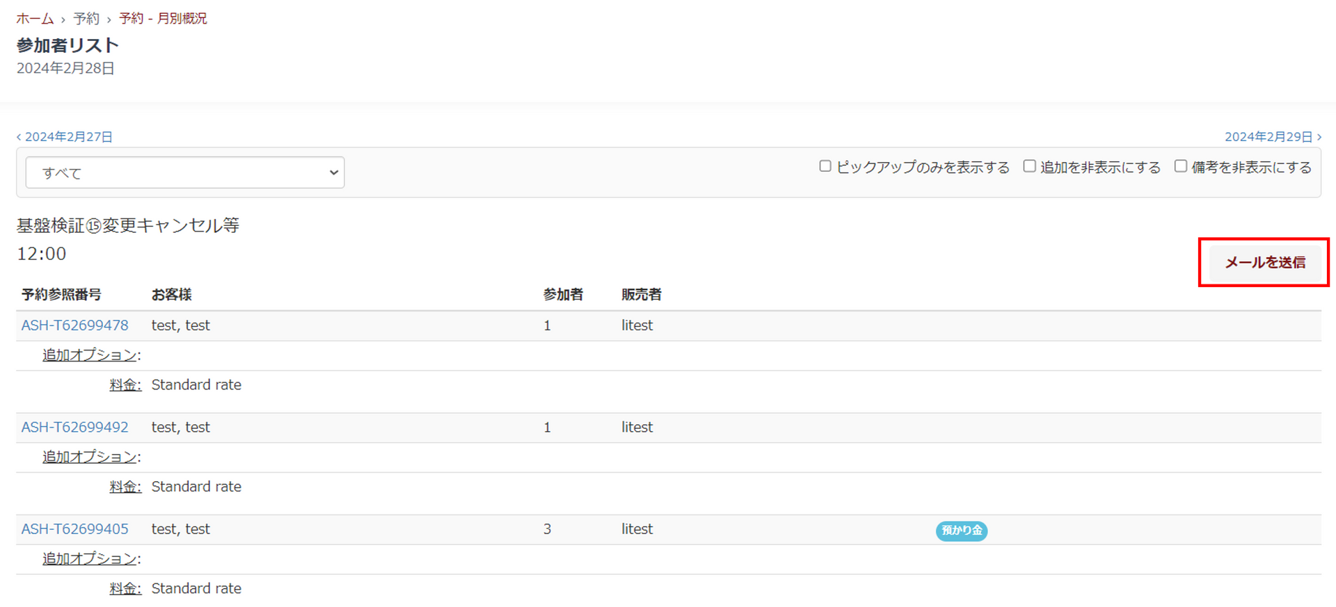This screenshot has width=1336, height=607.
Task: Navigate to 予約 breadcrumb
Action: click(x=86, y=19)
